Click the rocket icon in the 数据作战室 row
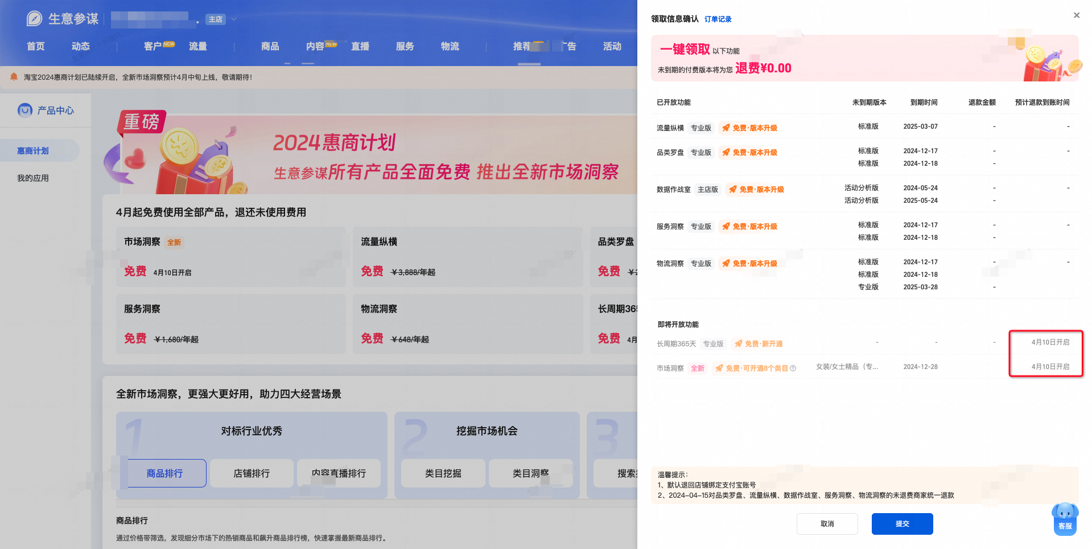The image size is (1092, 549). coord(733,190)
